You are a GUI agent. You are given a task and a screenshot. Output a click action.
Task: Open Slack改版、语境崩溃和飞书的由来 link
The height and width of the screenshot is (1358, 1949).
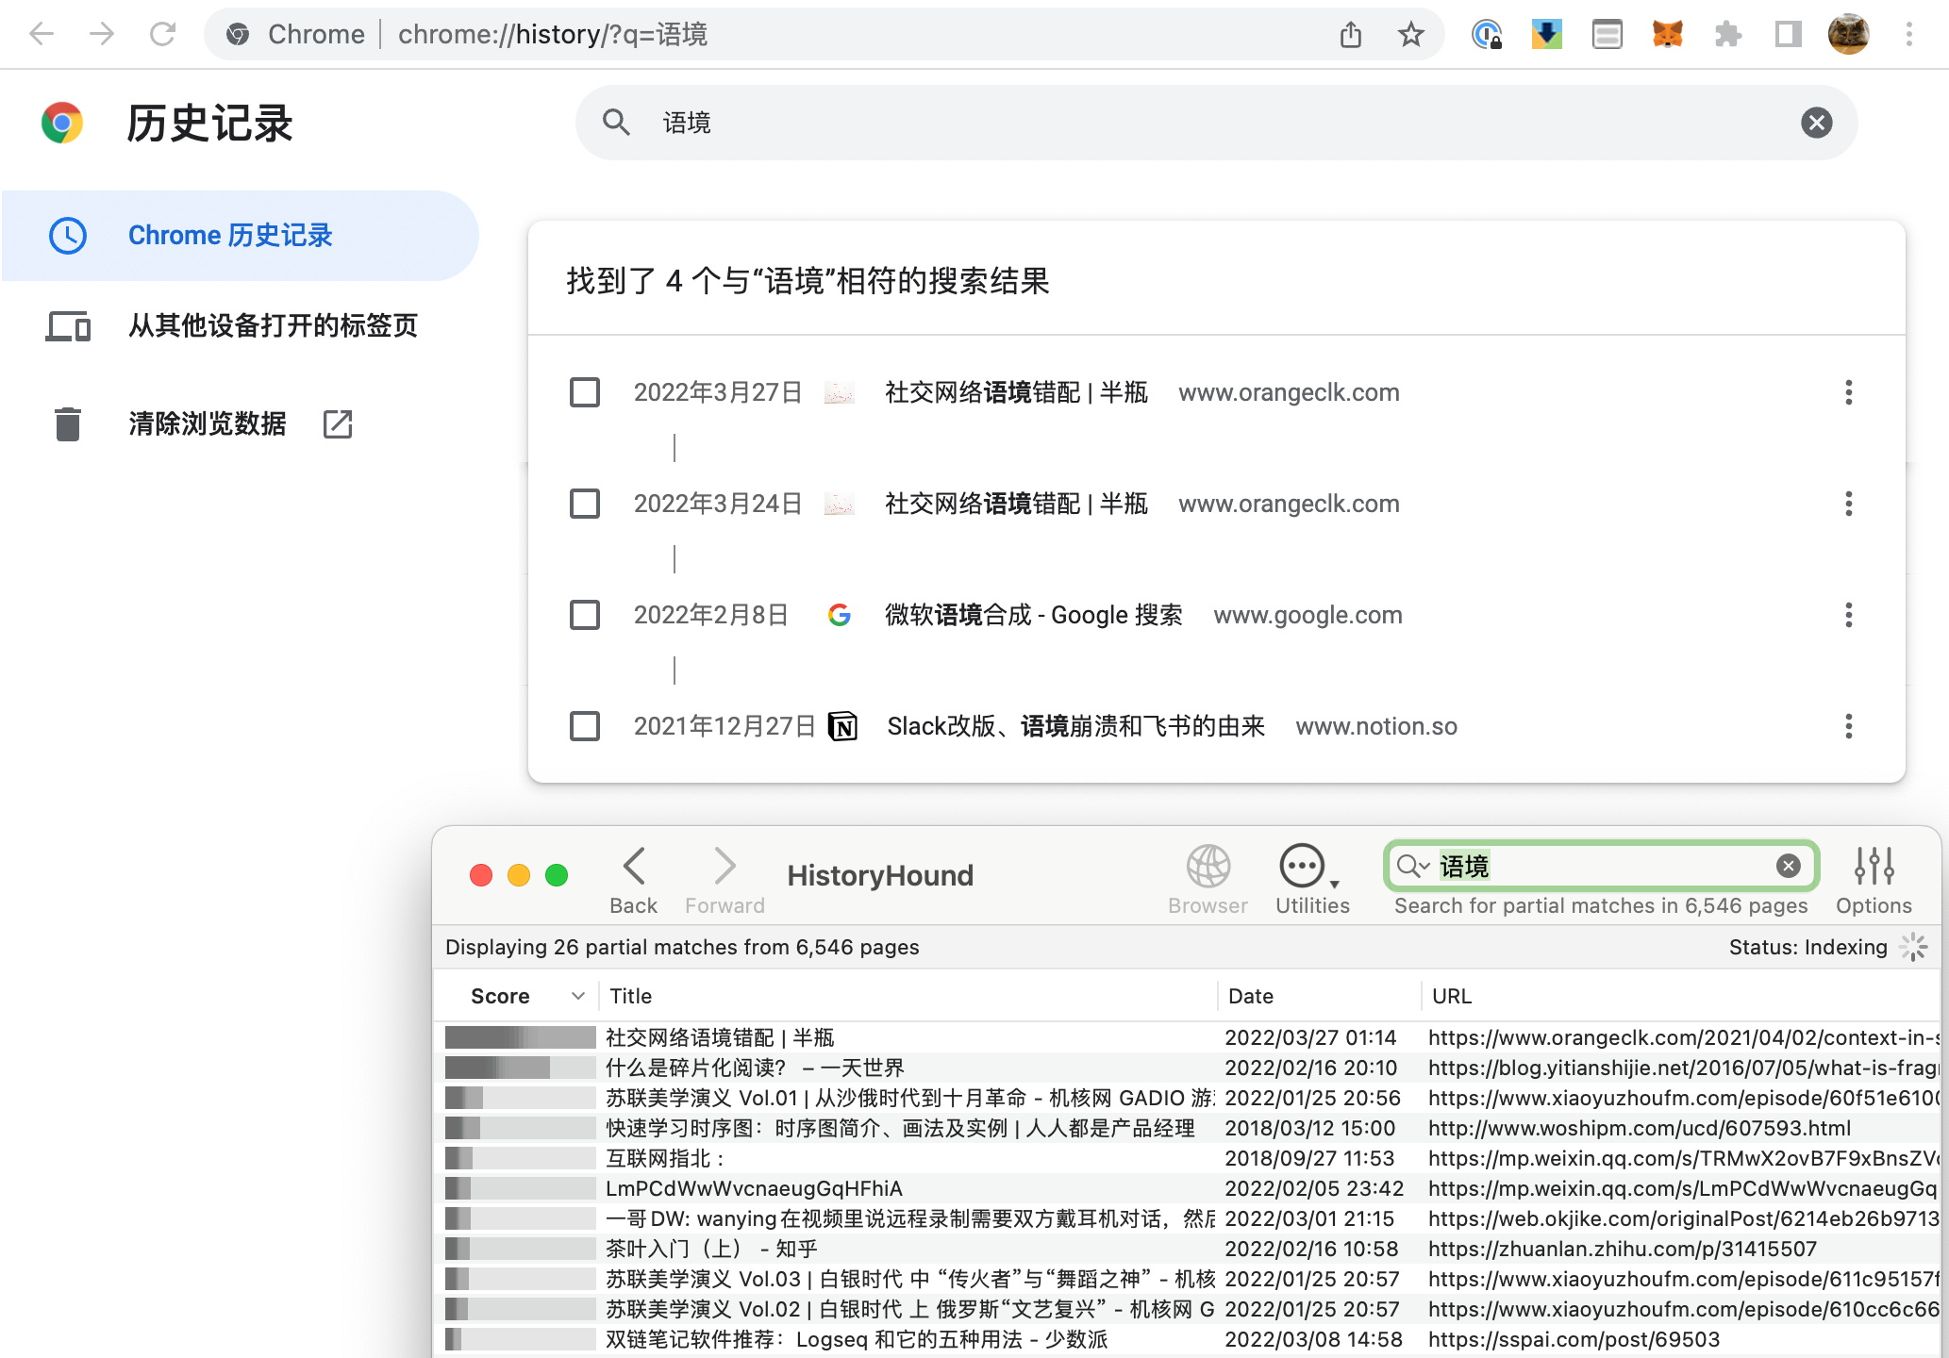click(x=1075, y=726)
